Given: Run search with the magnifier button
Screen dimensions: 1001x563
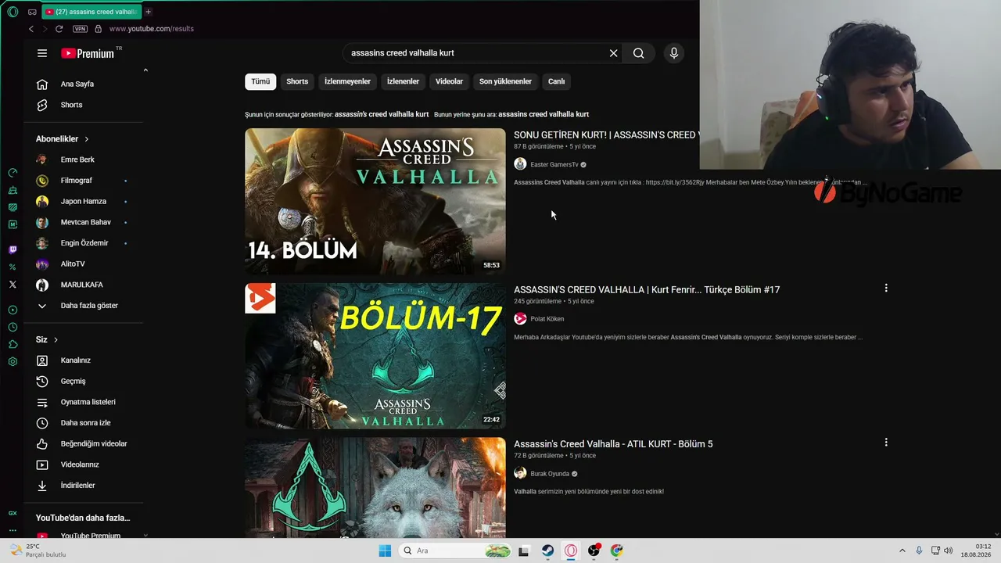Looking at the screenshot, I should pos(639,53).
